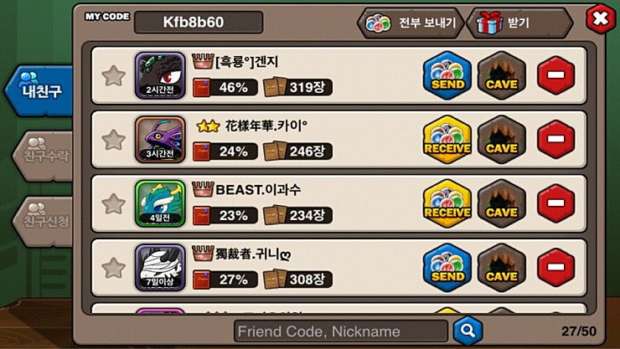Open CAVE for BEAST.이과수
Viewport: 620px width, 349px height.
pyautogui.click(x=501, y=203)
